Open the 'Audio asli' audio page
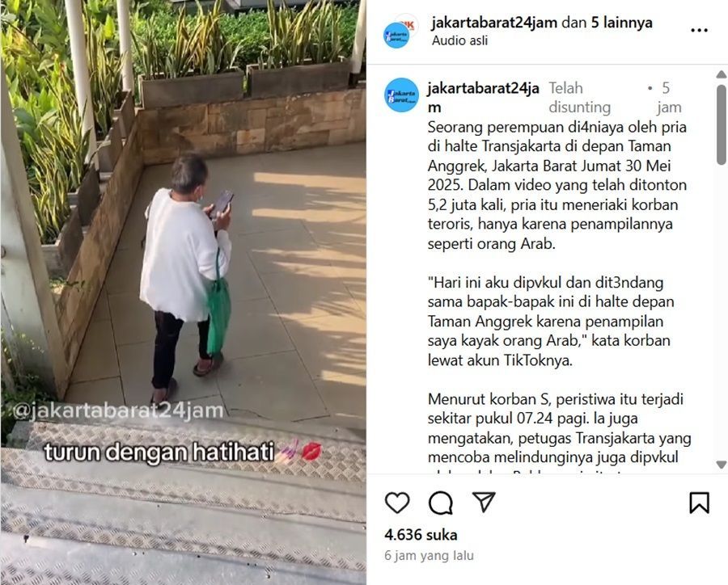 click(x=459, y=41)
